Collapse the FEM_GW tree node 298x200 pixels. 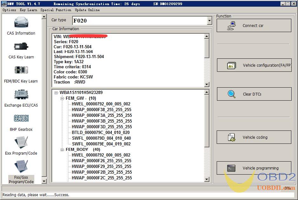(x=62, y=98)
